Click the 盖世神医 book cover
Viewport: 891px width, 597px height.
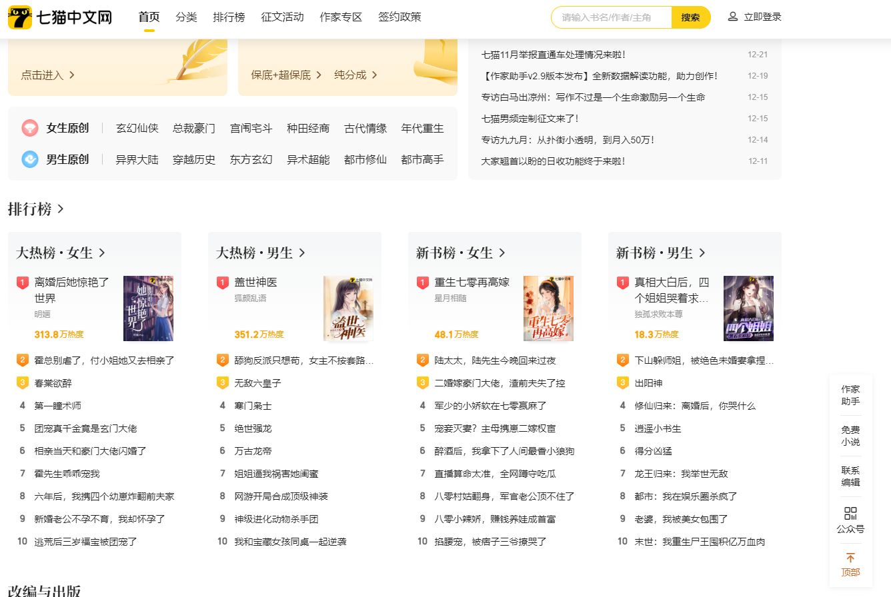pos(349,308)
